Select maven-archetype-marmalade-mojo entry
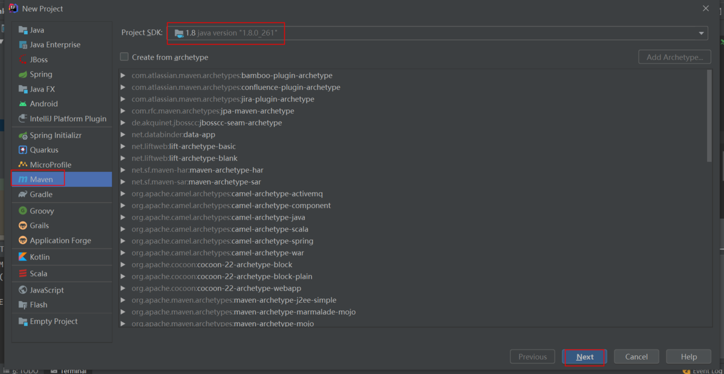Image resolution: width=724 pixels, height=374 pixels. point(244,312)
